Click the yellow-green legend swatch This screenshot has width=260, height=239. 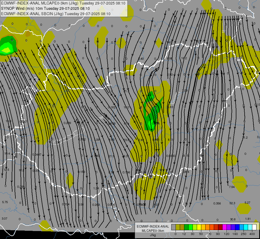click(195, 227)
